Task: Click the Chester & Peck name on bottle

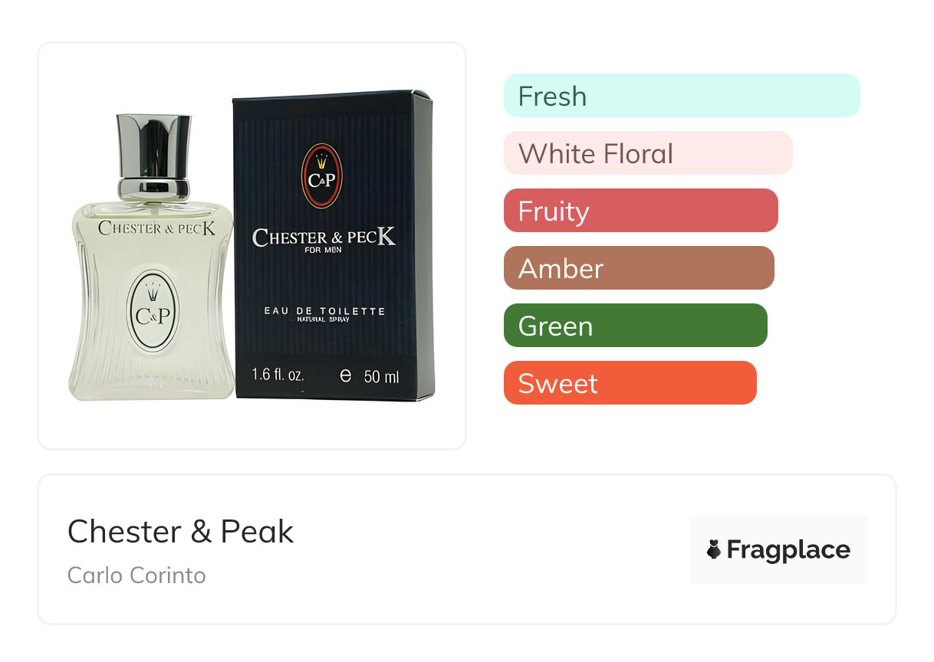Action: click(x=156, y=228)
